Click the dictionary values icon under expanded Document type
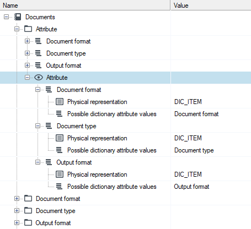 [59, 150]
